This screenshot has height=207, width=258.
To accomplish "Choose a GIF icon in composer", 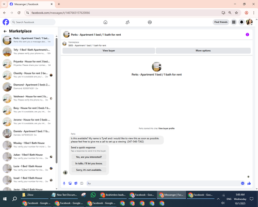I will point(82,183).
